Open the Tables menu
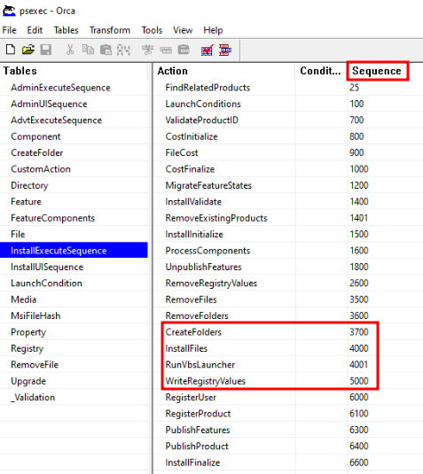This screenshot has width=423, height=474. coord(66,30)
